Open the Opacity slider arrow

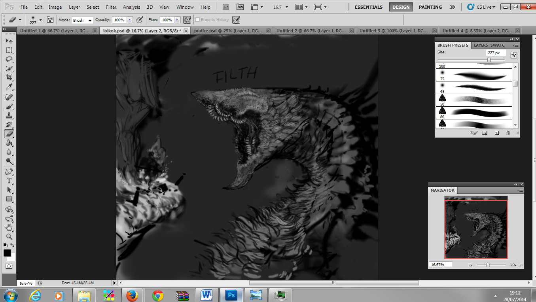(129, 20)
